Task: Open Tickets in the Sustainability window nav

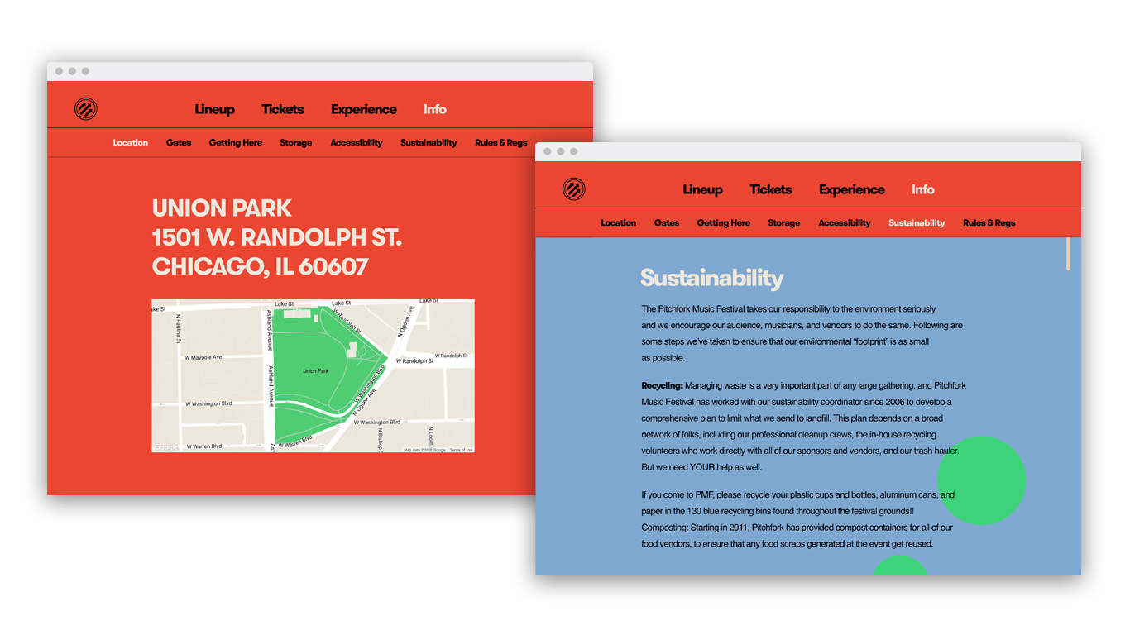Action: (771, 189)
